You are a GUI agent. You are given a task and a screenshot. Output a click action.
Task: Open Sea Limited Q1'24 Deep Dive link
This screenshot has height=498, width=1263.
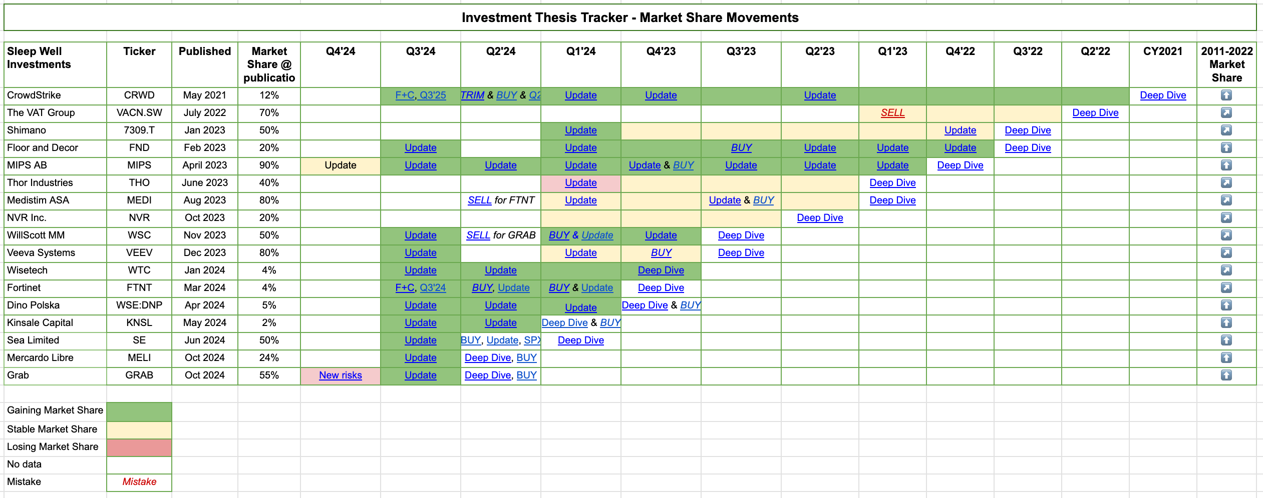click(581, 340)
